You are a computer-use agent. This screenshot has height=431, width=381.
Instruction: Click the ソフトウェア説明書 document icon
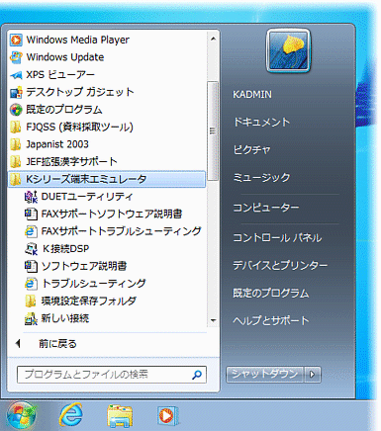coord(31,266)
